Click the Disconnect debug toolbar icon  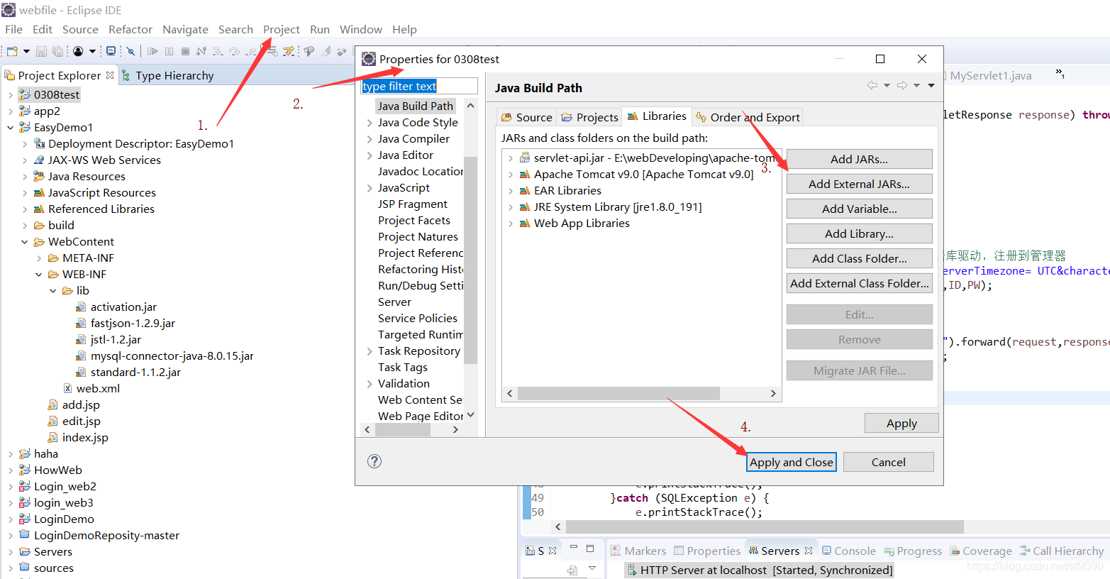[x=201, y=51]
